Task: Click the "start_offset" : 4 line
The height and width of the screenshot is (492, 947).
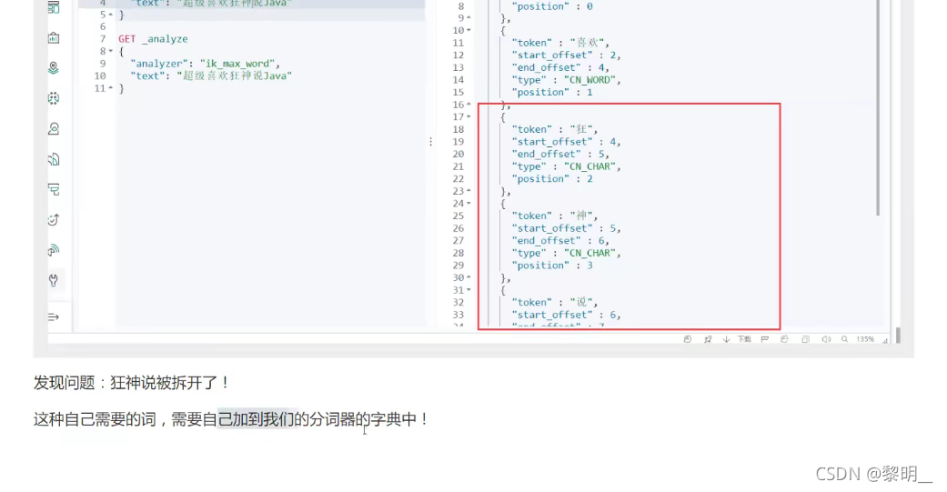Action: click(566, 142)
